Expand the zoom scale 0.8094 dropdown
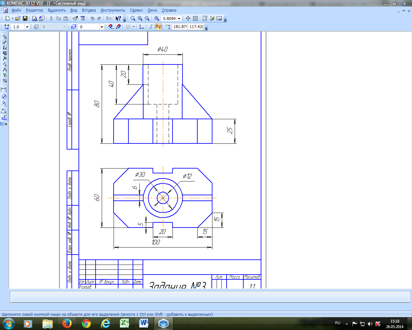The width and height of the screenshot is (412, 330). pos(179,18)
